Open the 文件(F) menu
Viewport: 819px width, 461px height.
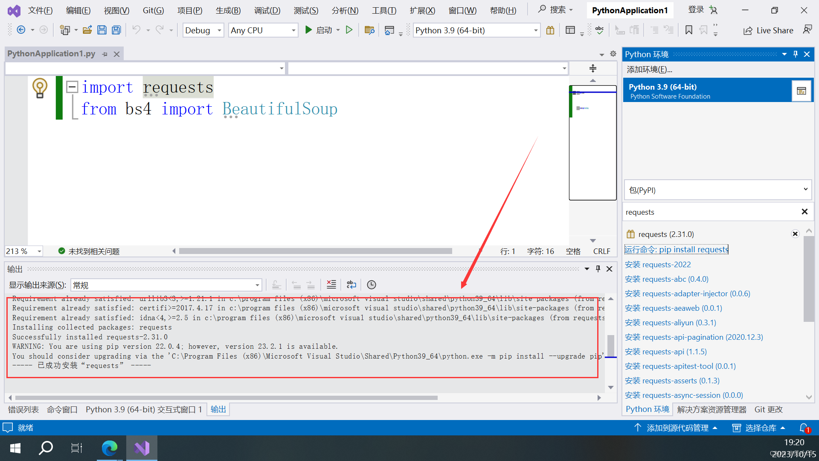point(40,10)
